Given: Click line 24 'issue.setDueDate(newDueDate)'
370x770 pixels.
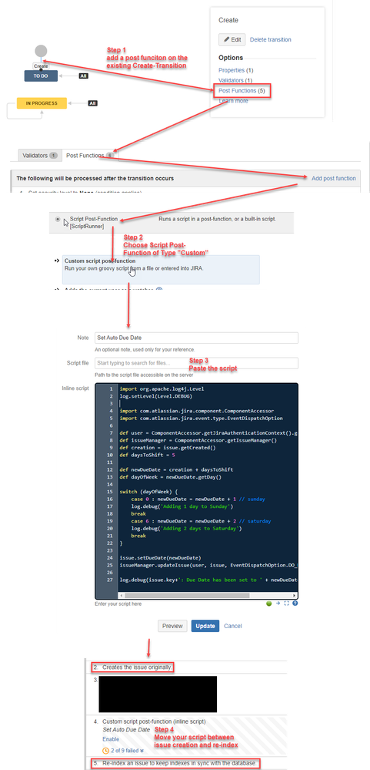Looking at the screenshot, I should point(160,558).
